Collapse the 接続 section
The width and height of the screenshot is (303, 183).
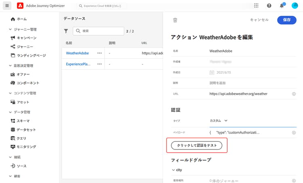coord(10,157)
